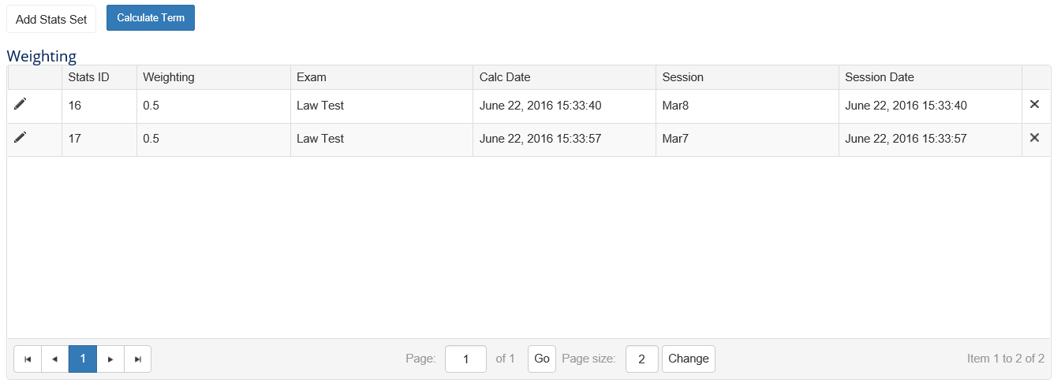Click the Go page button
The image size is (1061, 383).
coord(542,359)
